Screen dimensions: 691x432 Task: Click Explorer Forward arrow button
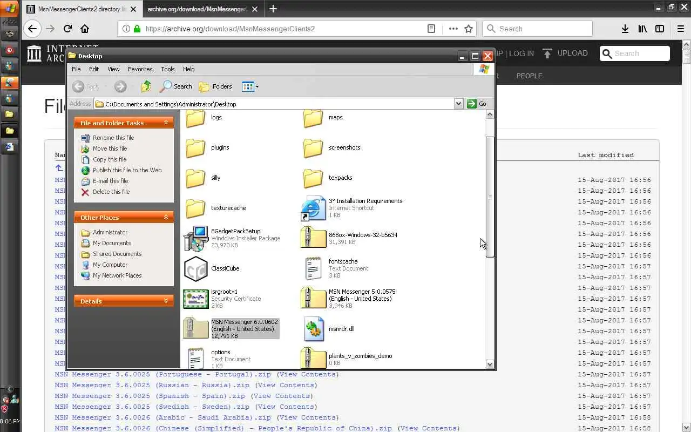pos(120,86)
